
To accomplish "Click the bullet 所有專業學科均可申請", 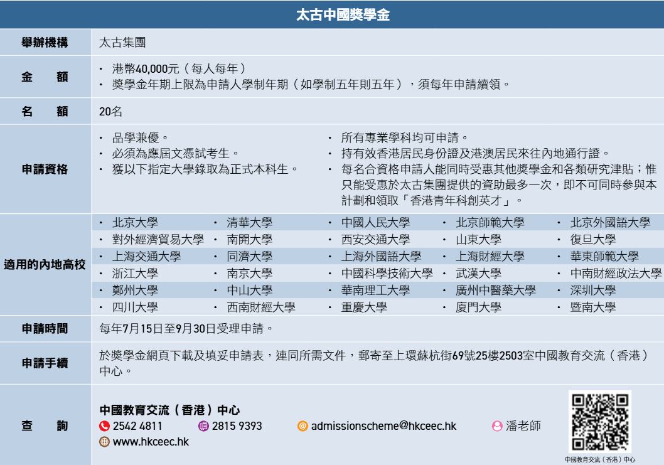I will pyautogui.click(x=404, y=137).
